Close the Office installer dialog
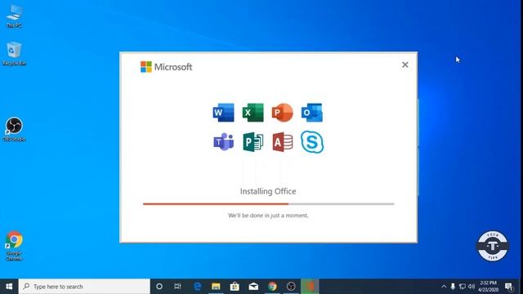Viewport: 523px width, 294px height. pyautogui.click(x=405, y=65)
